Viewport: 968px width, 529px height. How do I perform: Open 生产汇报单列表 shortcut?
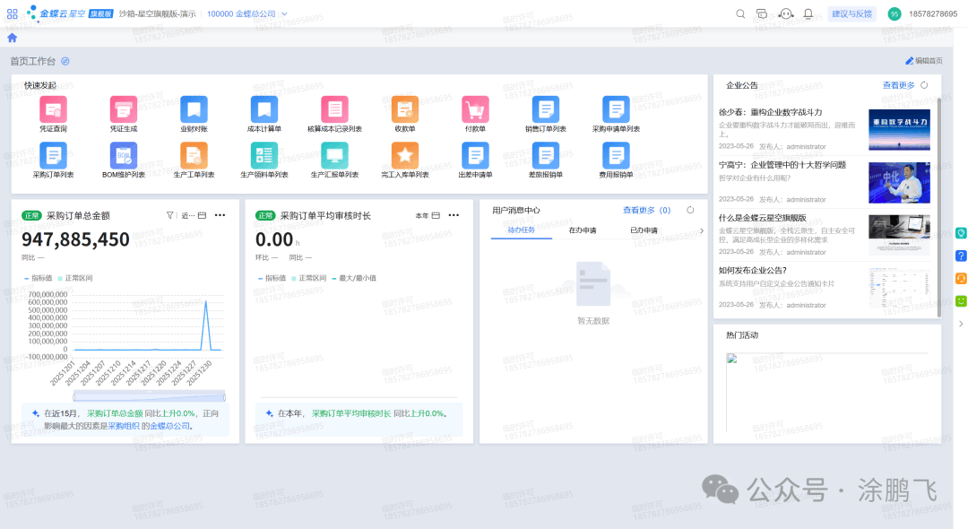tap(334, 156)
